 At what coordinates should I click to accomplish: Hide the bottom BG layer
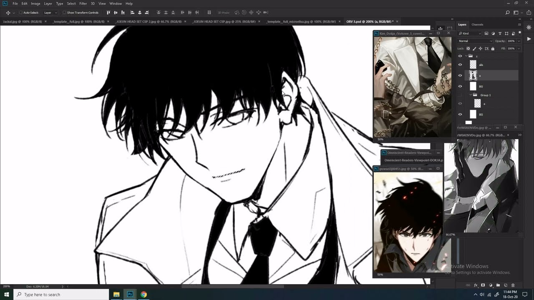460,114
